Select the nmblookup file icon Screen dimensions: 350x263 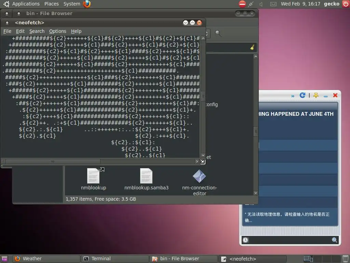(93, 176)
